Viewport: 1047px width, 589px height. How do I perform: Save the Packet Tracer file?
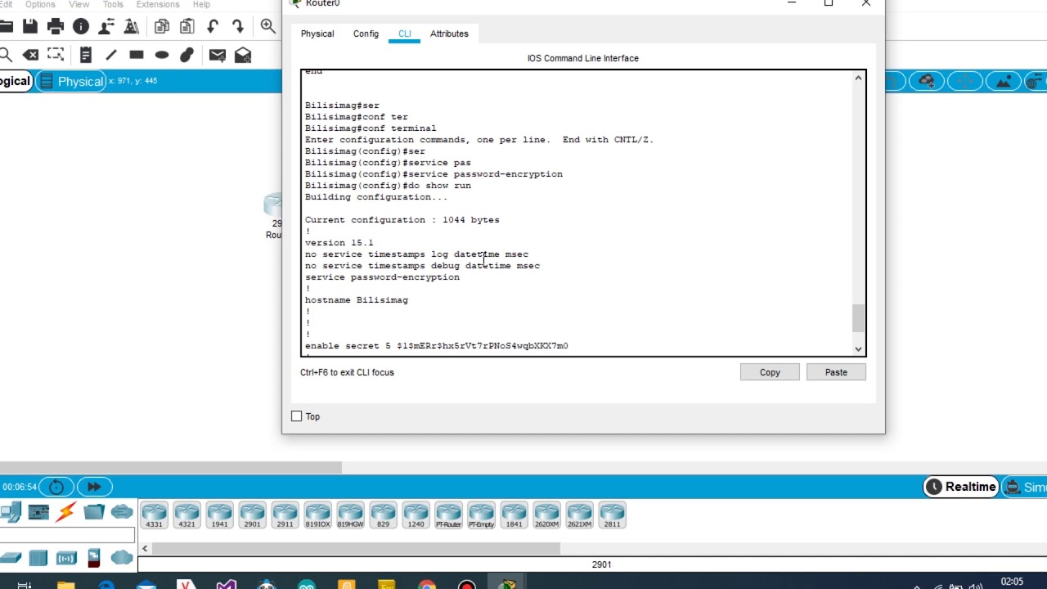click(30, 27)
